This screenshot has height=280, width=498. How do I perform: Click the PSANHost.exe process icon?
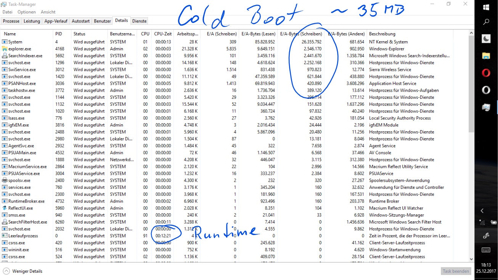click(x=5, y=83)
